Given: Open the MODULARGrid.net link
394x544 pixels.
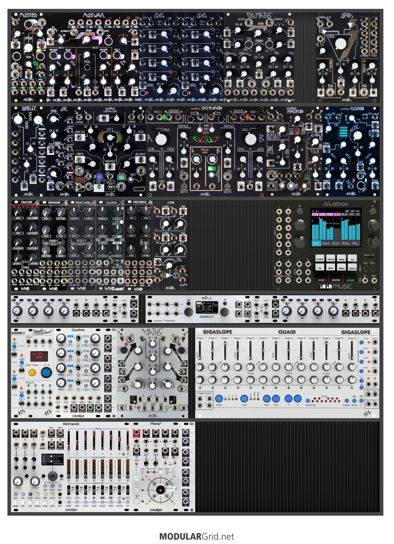Looking at the screenshot, I should click(197, 537).
